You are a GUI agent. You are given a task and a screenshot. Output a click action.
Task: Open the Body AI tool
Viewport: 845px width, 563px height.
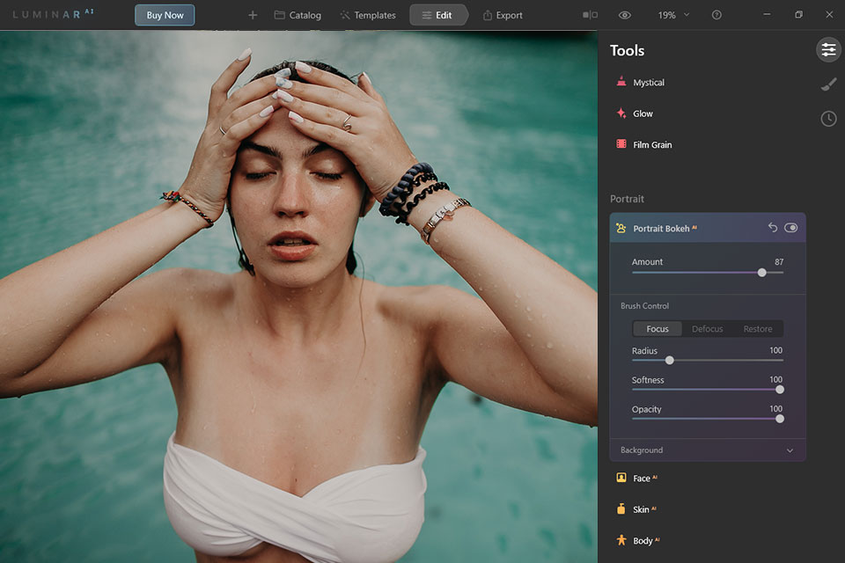[637, 540]
